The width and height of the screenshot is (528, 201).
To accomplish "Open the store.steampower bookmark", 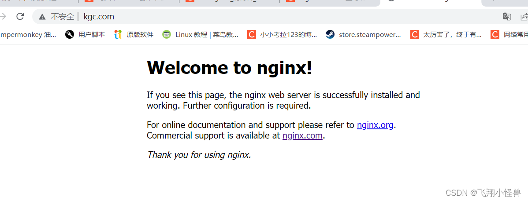I will click(x=363, y=34).
